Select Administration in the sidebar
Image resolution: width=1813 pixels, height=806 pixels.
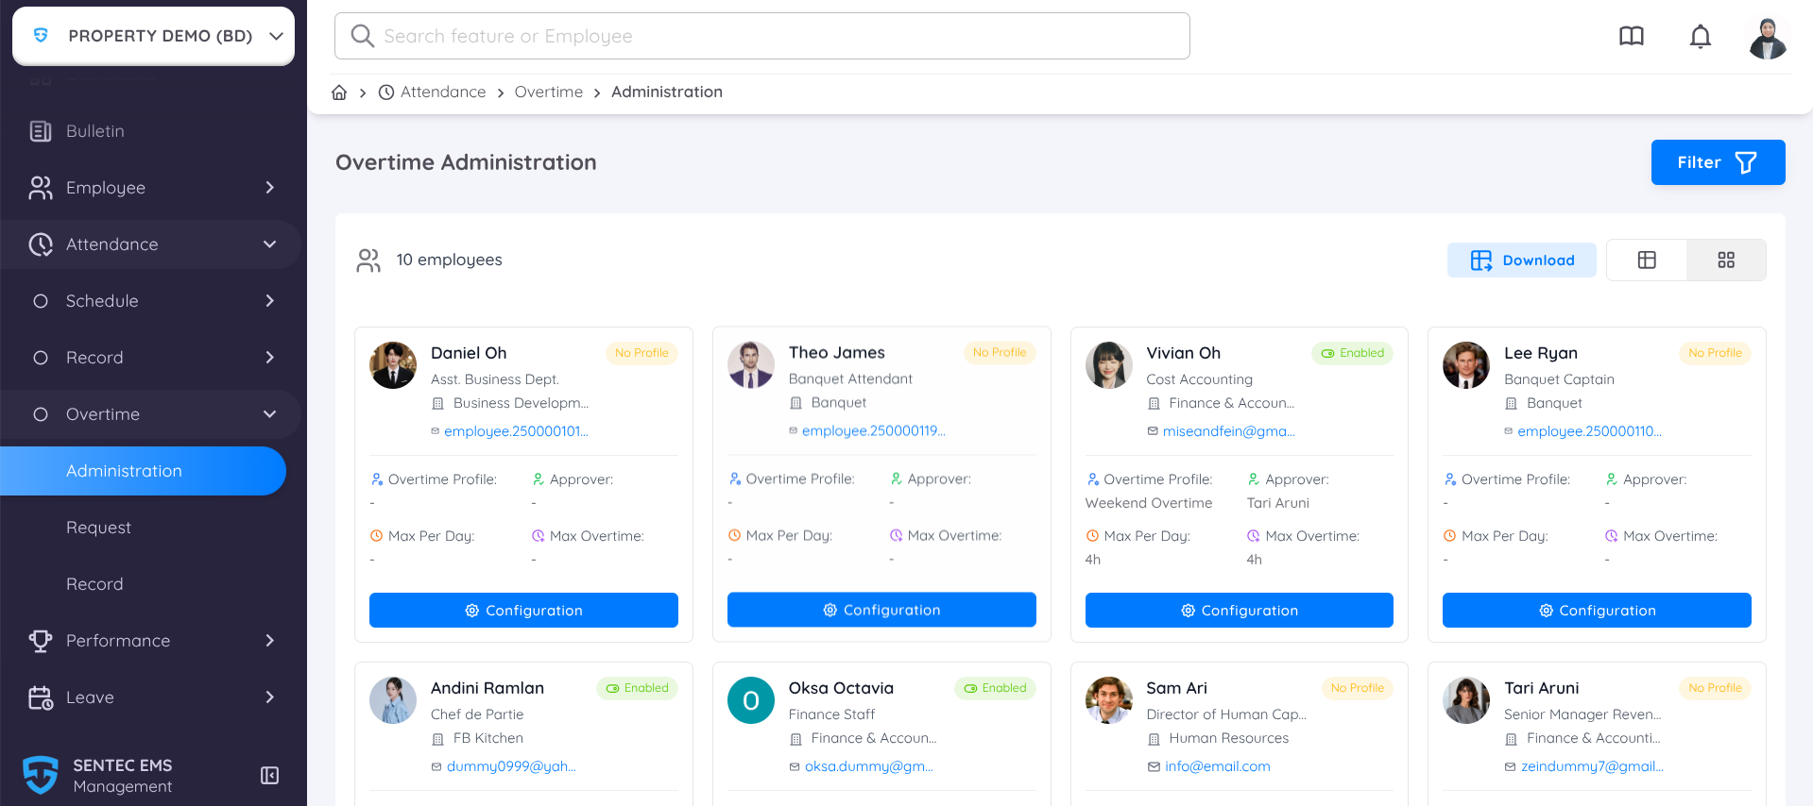click(x=143, y=471)
